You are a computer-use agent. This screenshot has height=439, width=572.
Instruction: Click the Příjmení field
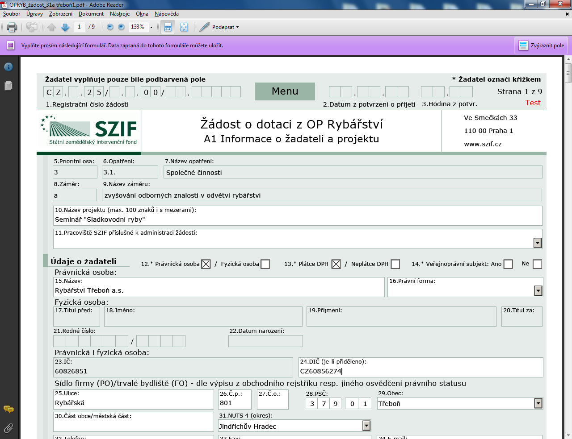pos(401,316)
